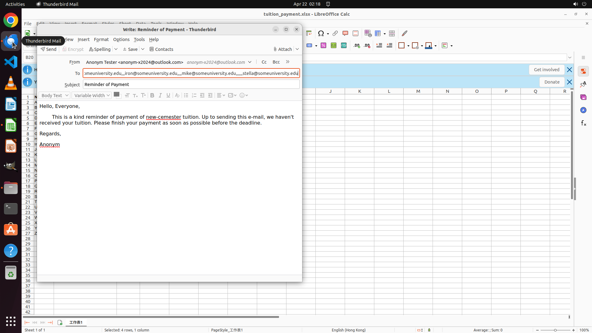592x333 pixels.
Task: Toggle underline text formatting
Action: pos(168,96)
